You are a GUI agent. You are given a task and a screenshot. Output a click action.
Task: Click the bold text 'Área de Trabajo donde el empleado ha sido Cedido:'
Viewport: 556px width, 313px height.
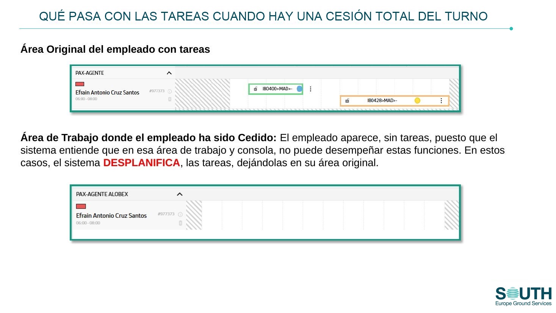(x=149, y=138)
